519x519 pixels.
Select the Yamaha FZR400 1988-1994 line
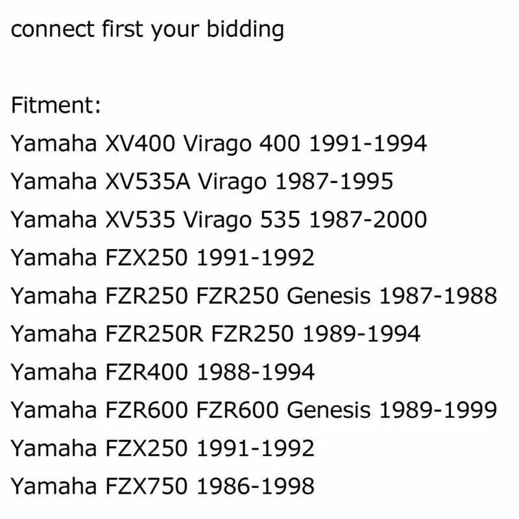point(163,372)
